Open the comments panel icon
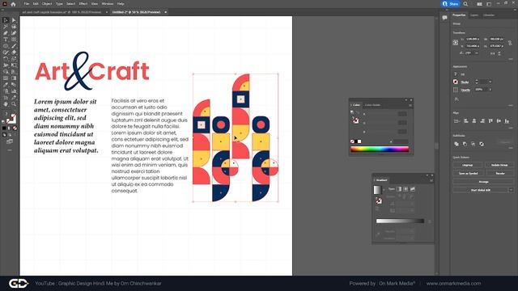518x291 pixels. (444, 17)
